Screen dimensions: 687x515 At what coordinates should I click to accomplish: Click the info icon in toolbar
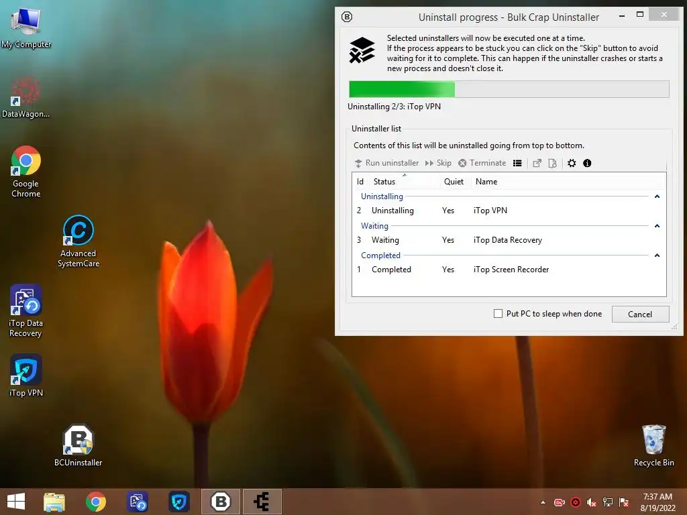[587, 164]
